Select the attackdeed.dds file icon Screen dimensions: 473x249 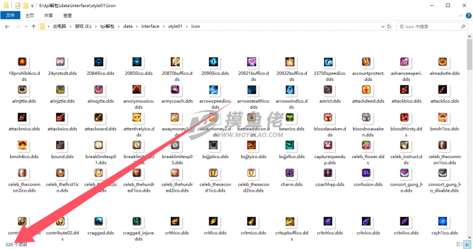click(366, 90)
